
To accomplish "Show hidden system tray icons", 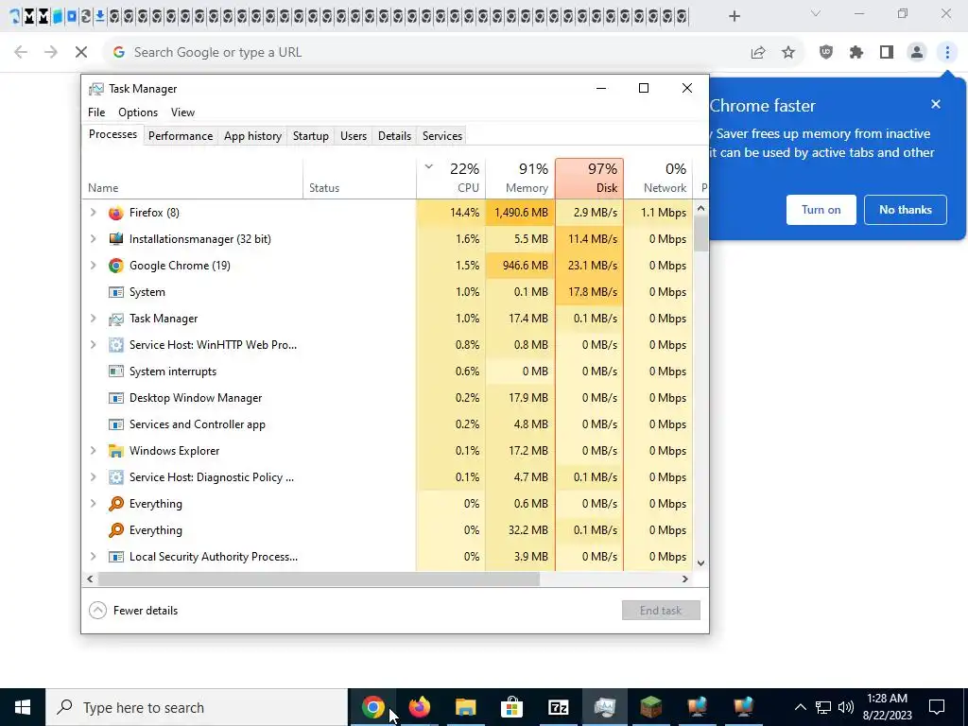I will point(800,707).
